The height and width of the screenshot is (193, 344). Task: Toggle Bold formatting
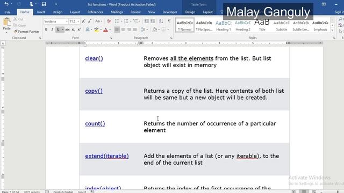[46, 29]
